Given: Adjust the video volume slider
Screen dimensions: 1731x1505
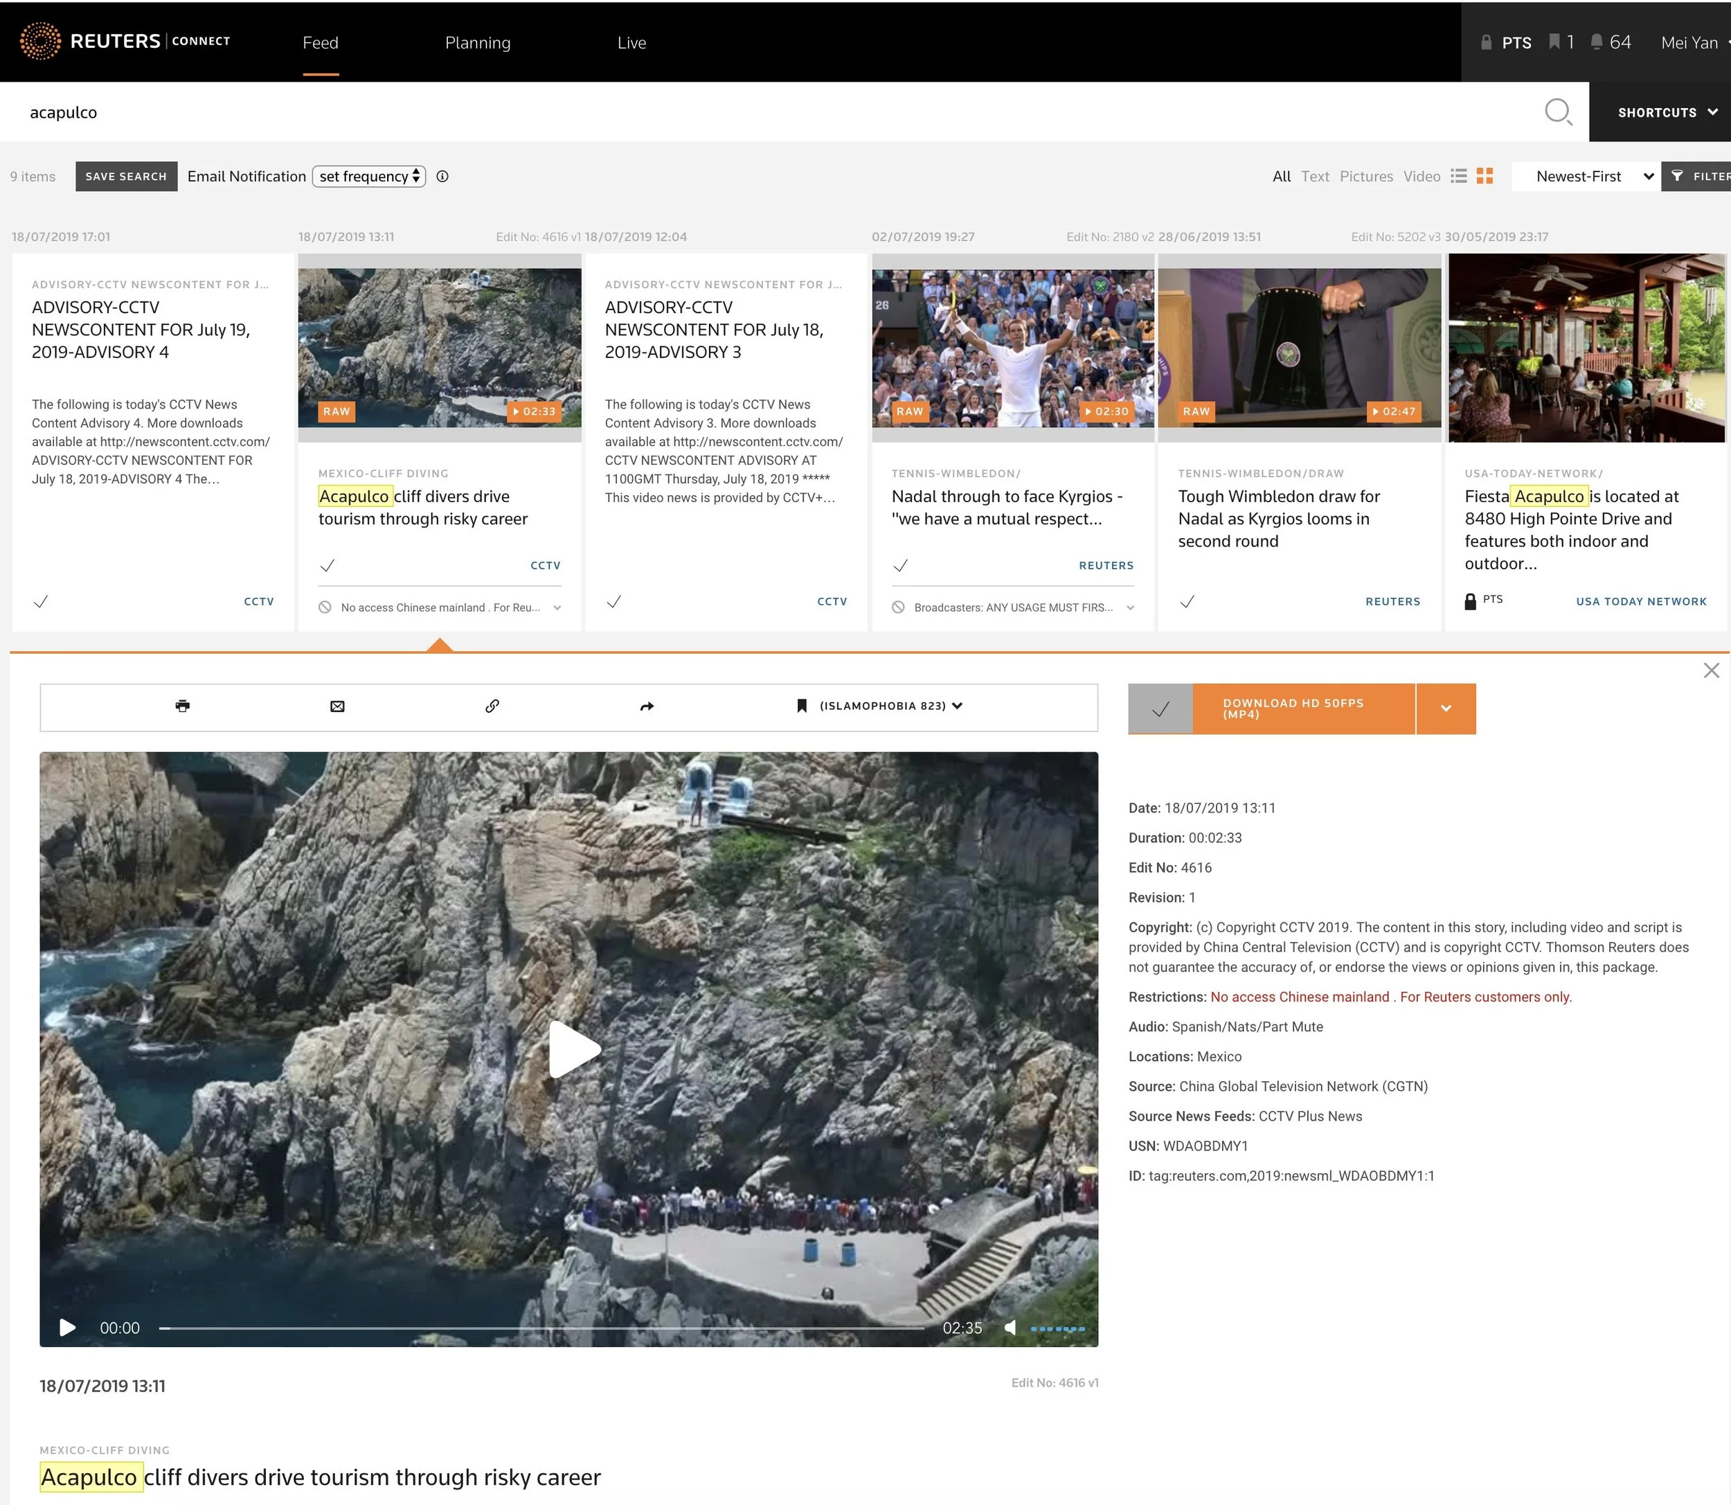Looking at the screenshot, I should tap(1058, 1328).
